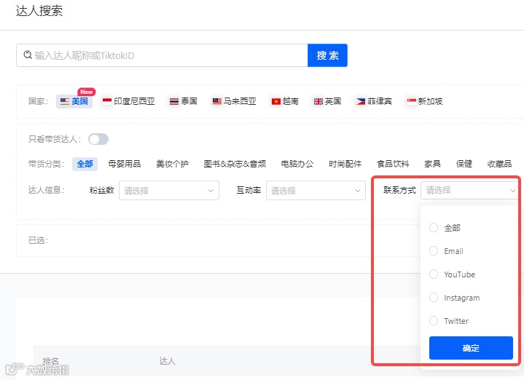Click the Indonesia flag icon
The height and width of the screenshot is (380, 524).
pos(107,101)
